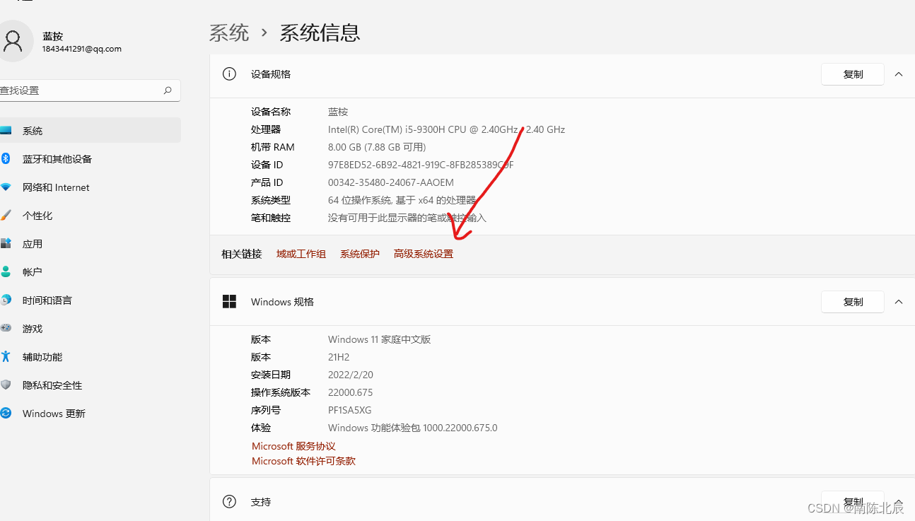
Task: Focus the 查找设置 search box
Action: (x=90, y=90)
